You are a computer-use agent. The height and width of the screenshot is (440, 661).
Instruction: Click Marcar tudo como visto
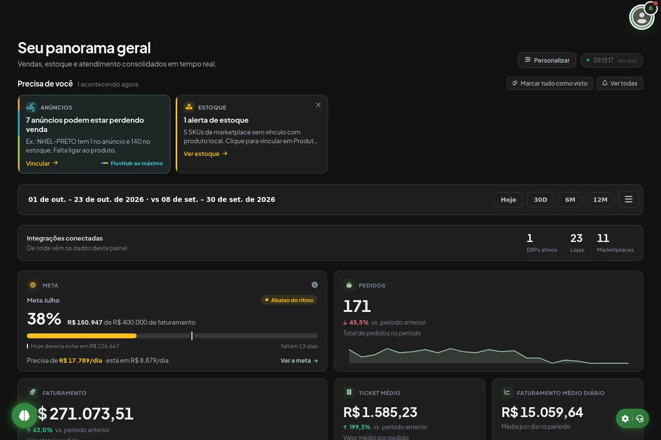click(550, 83)
